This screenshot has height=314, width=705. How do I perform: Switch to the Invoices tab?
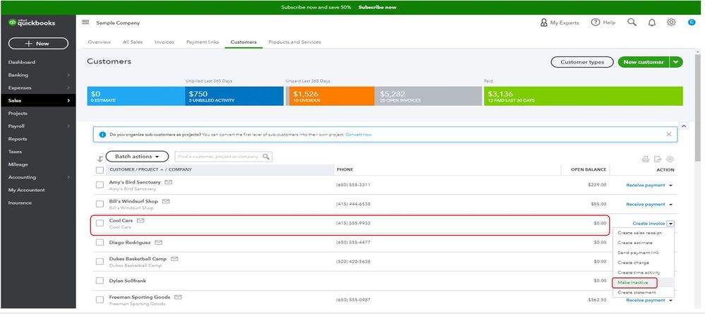point(164,42)
